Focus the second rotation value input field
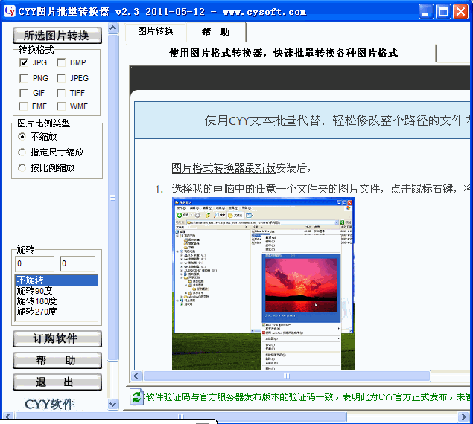 pyautogui.click(x=77, y=263)
